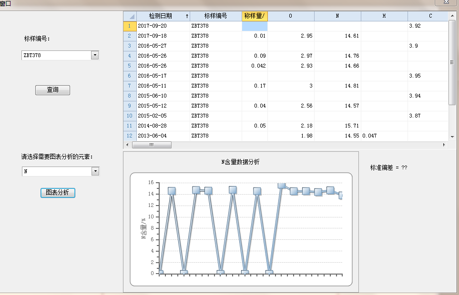Click date cell 2016-05-17
Screen dimensions: 459x295
pyautogui.click(x=163, y=76)
